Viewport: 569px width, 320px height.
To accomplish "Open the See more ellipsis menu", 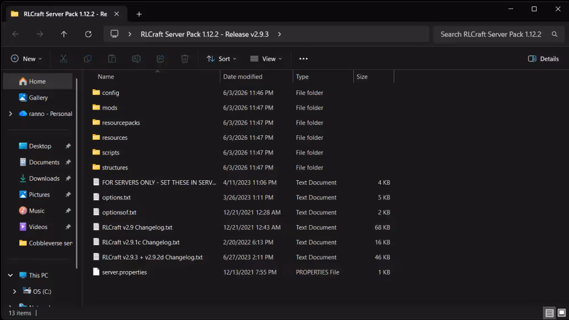I will point(303,59).
